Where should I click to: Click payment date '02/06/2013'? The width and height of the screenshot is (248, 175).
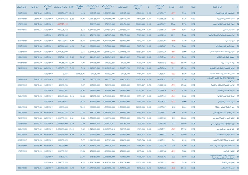22,85
